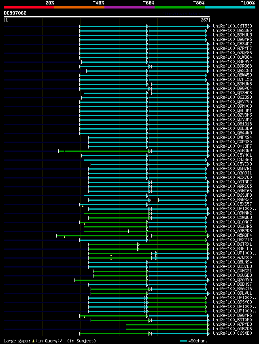
Task: Click hit label UniRef100_B7FL56
Action: click(232, 79)
